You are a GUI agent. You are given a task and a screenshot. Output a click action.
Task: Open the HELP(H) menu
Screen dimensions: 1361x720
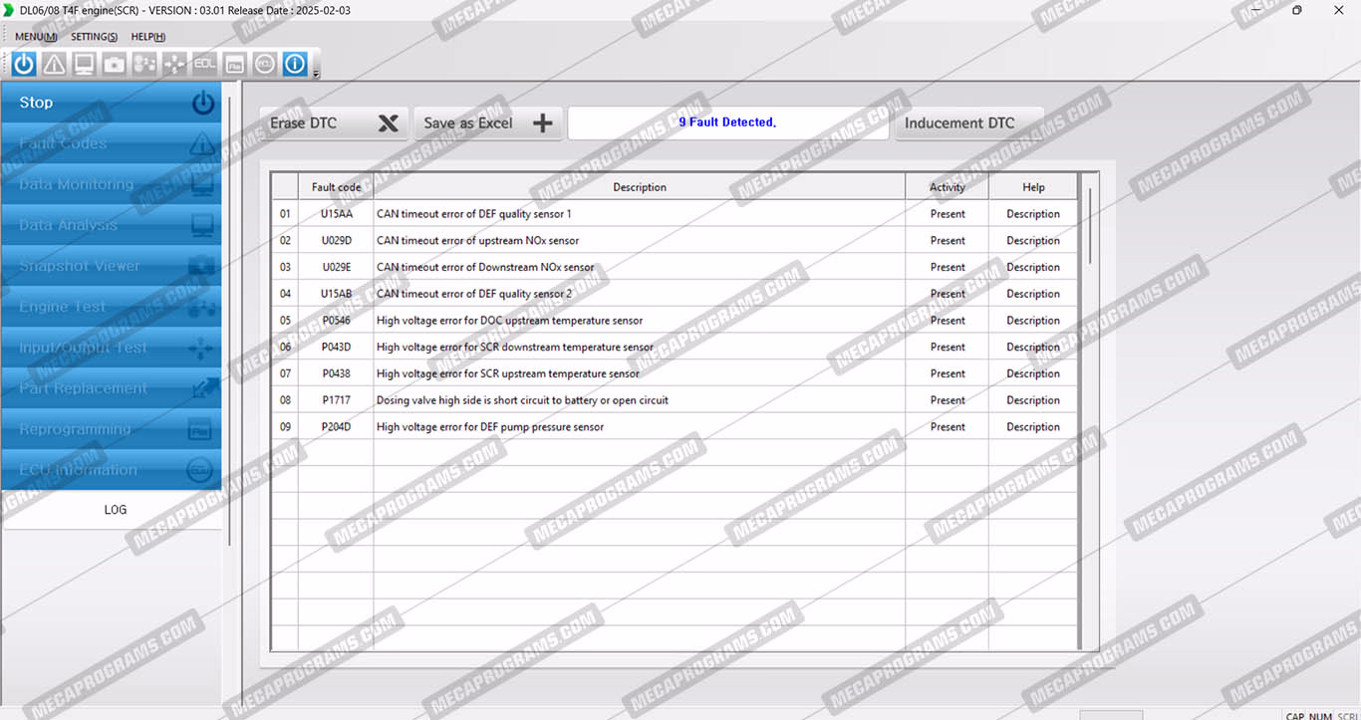pyautogui.click(x=148, y=37)
